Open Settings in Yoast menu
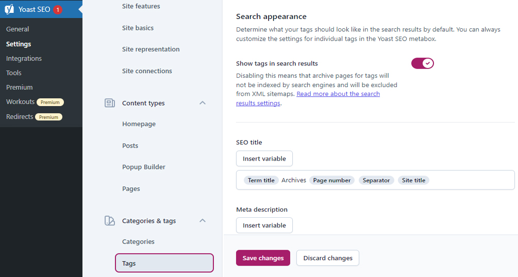Viewport: 518px width, 277px height. (19, 44)
